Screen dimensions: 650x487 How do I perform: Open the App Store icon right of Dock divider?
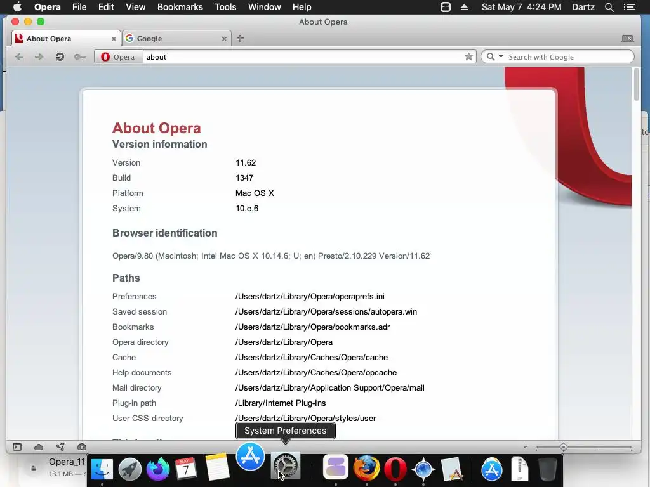(492, 470)
